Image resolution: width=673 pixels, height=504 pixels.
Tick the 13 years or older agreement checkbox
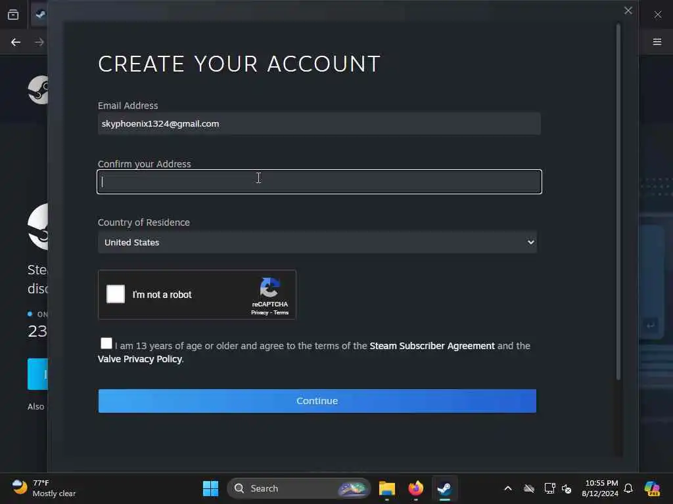click(106, 343)
